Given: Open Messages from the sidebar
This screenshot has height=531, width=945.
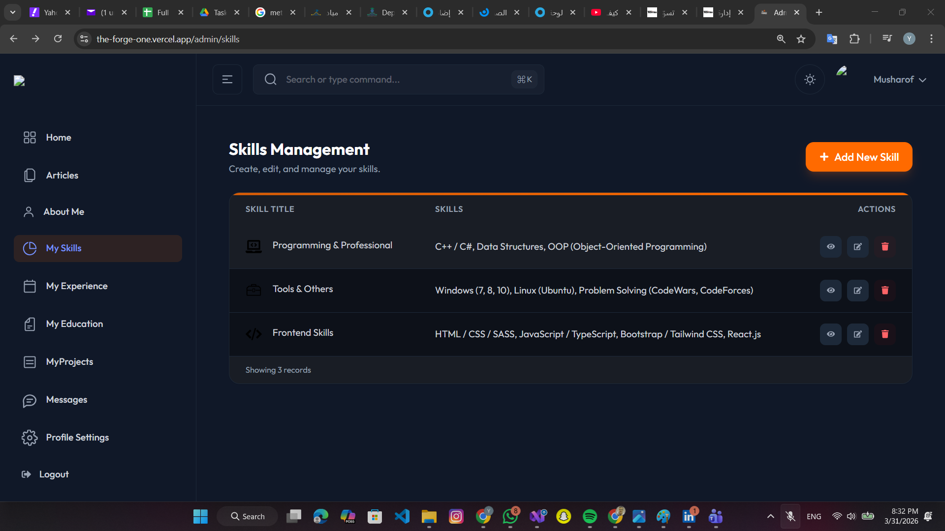Looking at the screenshot, I should [x=66, y=400].
